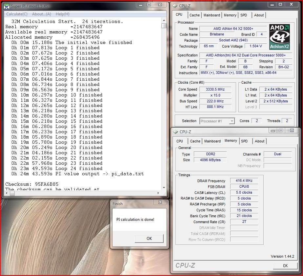
Task: Switch to SPD tab in top CPU-Z window
Action: click(x=244, y=15)
